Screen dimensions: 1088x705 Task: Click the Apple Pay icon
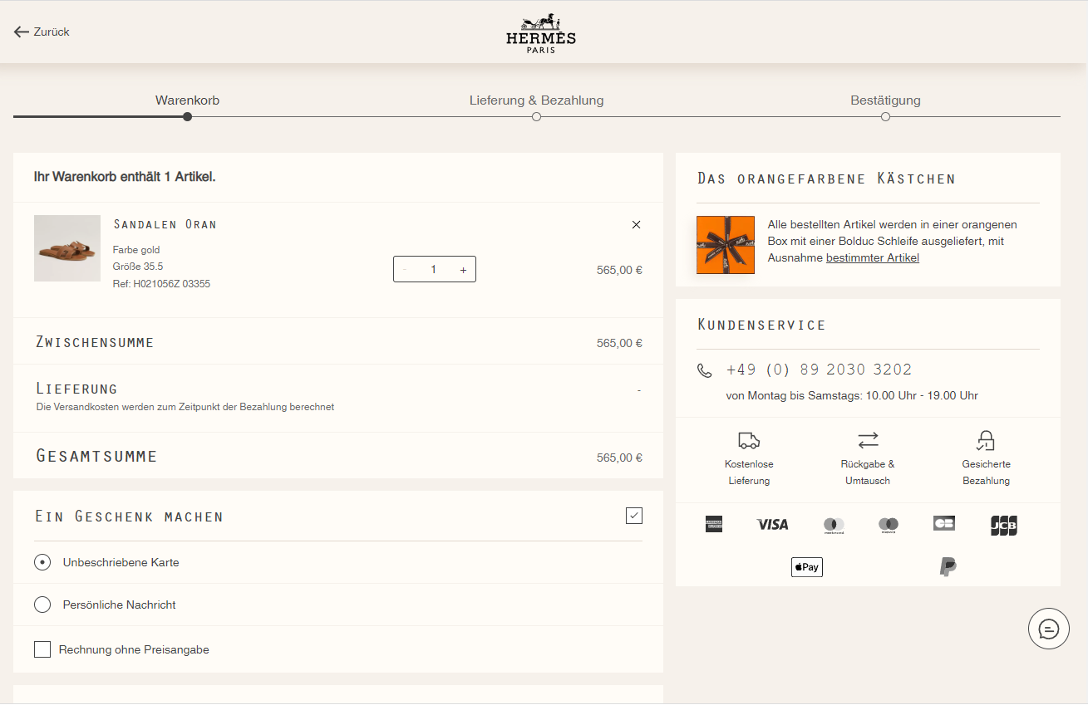(x=807, y=567)
